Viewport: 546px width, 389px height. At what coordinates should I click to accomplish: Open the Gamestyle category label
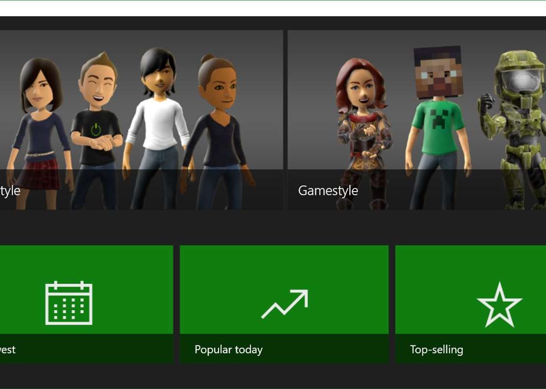pyautogui.click(x=328, y=191)
